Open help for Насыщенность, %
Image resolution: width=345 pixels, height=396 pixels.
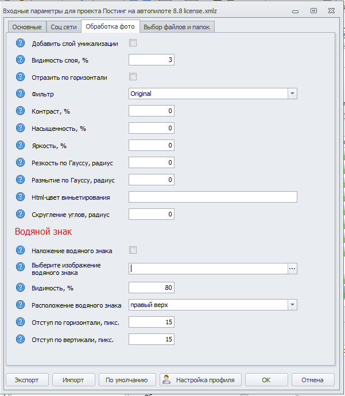[21, 128]
